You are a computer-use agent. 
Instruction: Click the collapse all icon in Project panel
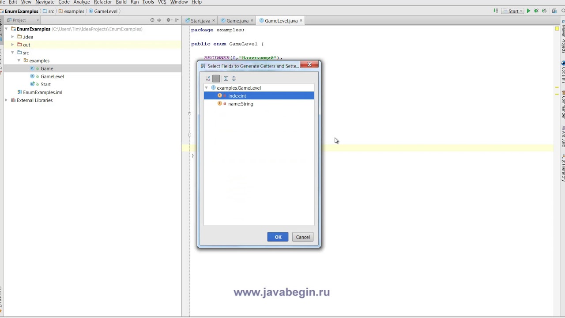click(x=159, y=20)
